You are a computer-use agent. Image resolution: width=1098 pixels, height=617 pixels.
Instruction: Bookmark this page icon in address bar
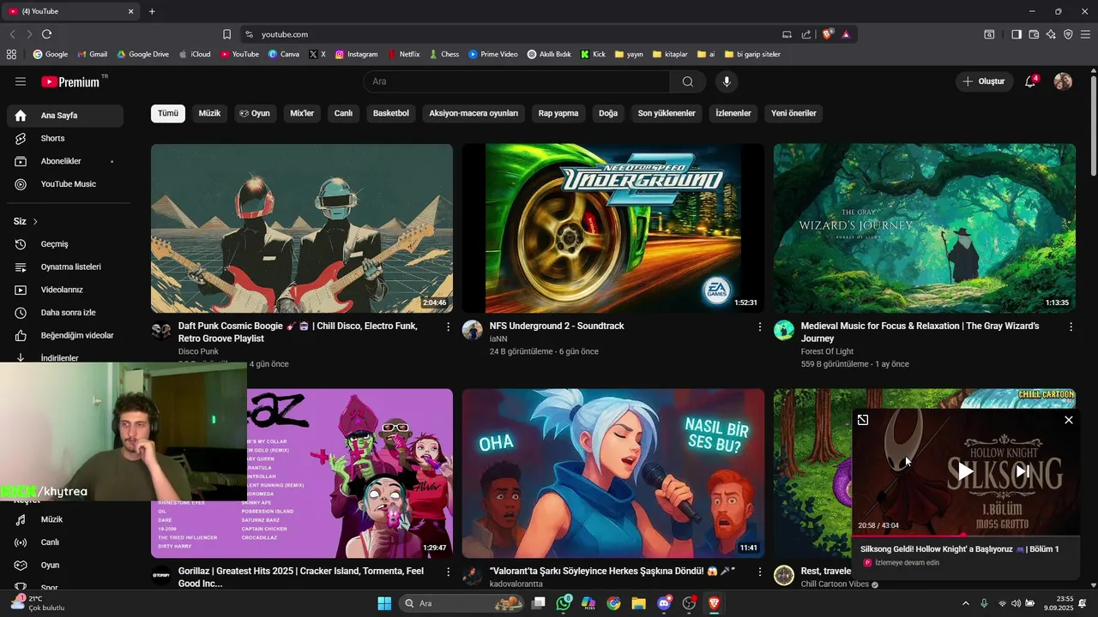click(x=226, y=34)
